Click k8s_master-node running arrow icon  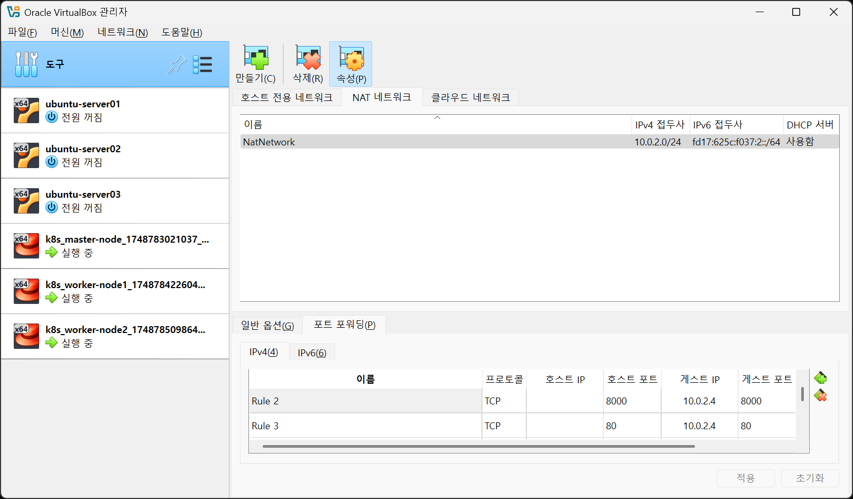(52, 252)
